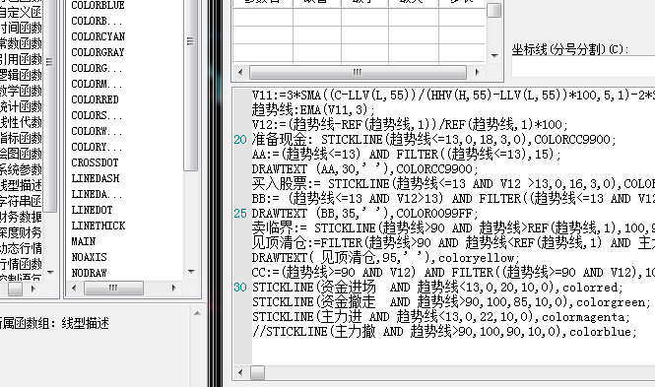Click code line 30 STICKLINE 资金进场
This screenshot has width=655, height=387.
pyautogui.click(x=437, y=288)
